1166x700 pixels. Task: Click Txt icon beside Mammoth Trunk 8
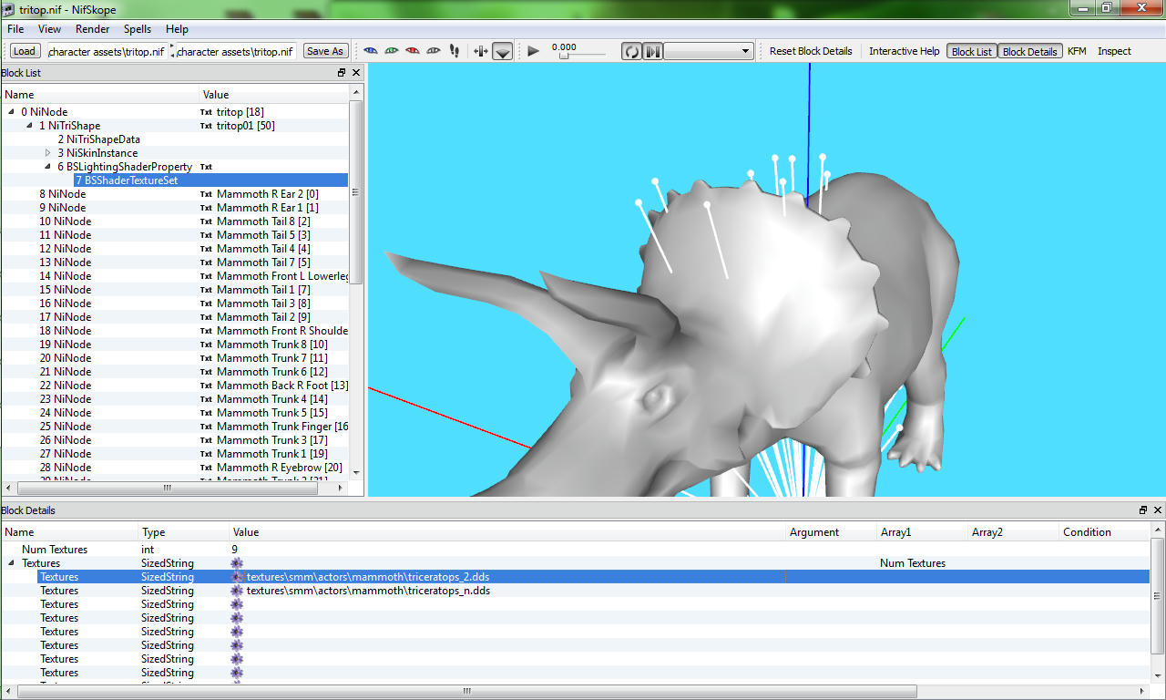[x=206, y=345]
